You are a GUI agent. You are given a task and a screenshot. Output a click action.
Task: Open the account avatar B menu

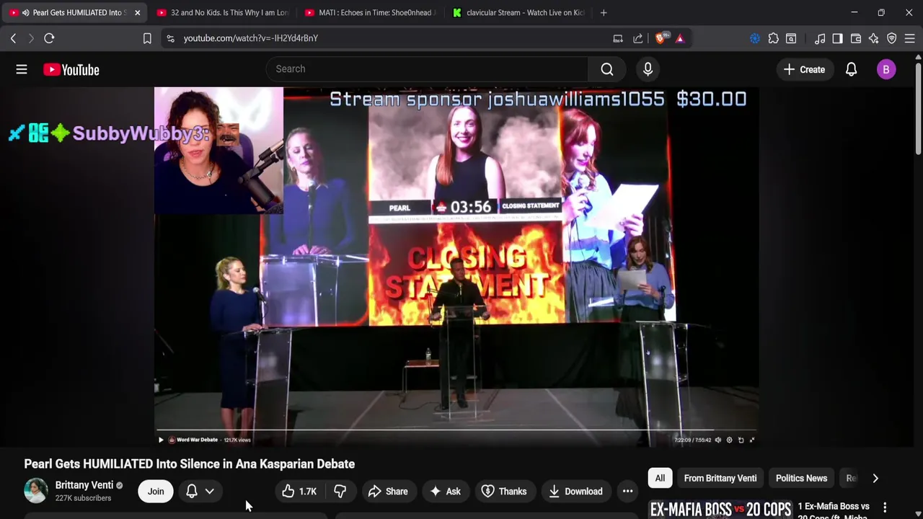886,69
